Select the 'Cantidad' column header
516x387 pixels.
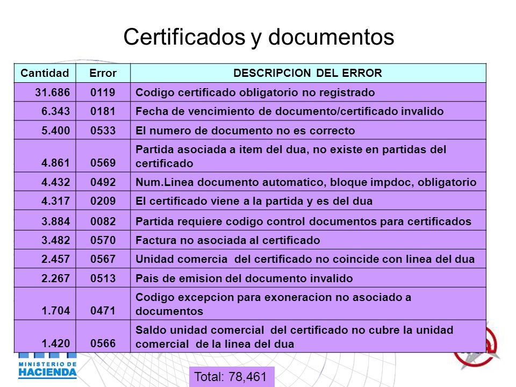(45, 73)
